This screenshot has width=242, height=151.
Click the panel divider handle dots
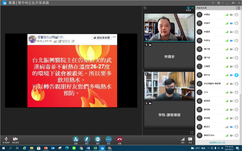click(143, 70)
